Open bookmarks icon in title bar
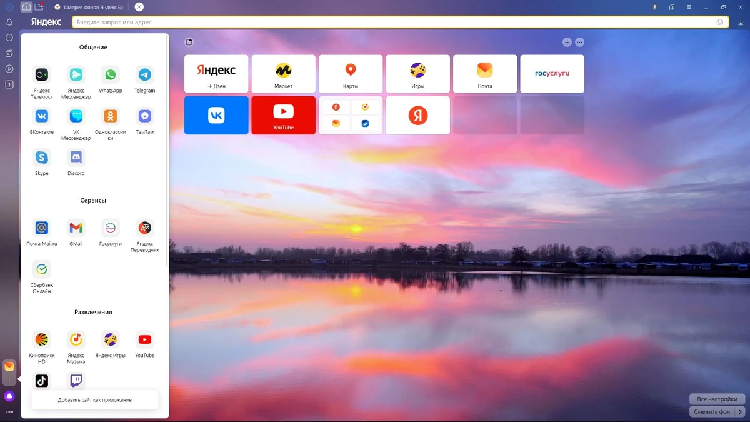Screen dimensions: 750x422 pyautogui.click(x=672, y=7)
